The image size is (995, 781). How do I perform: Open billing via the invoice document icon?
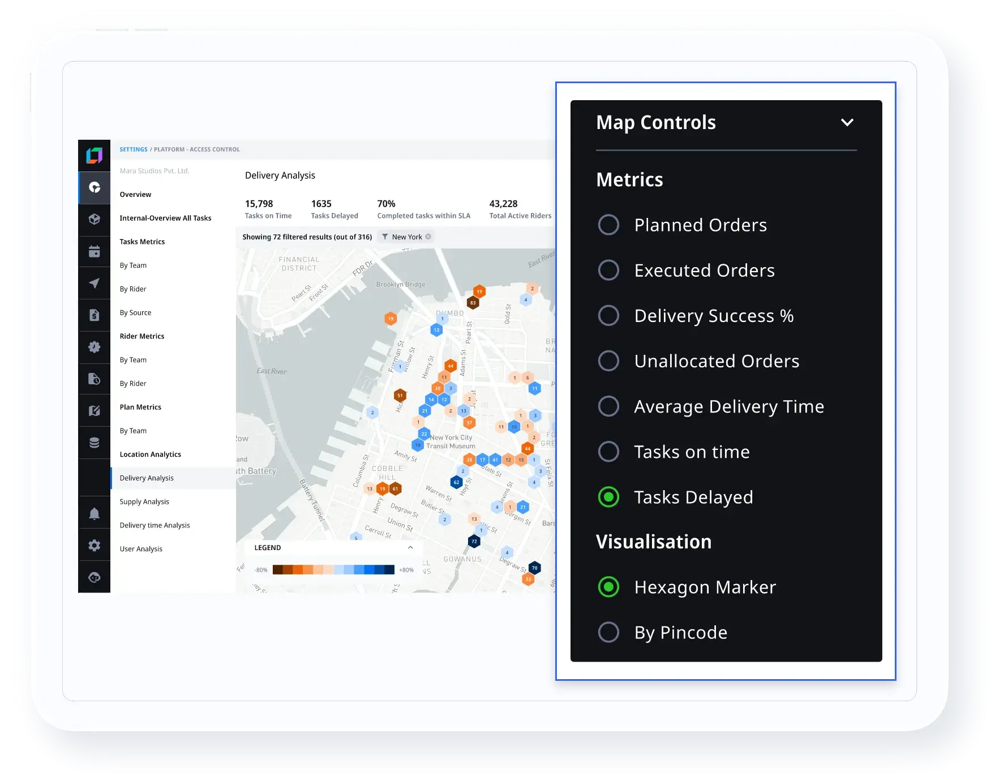95,315
